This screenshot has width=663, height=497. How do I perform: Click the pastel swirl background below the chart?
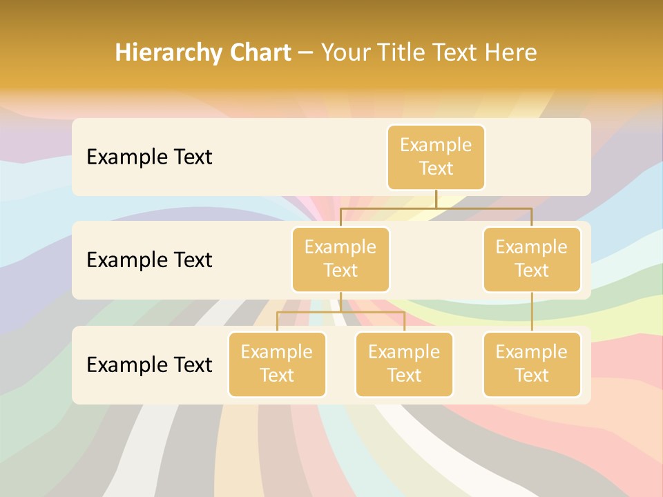331,456
